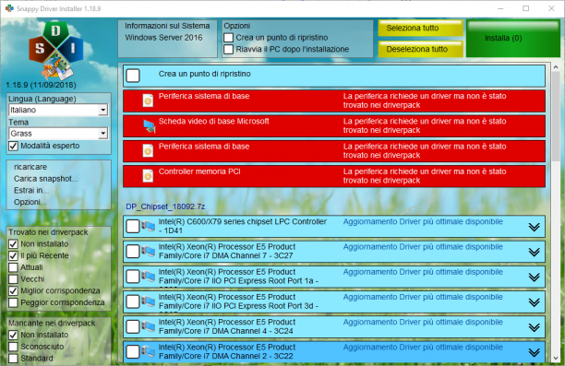
Task: Expand the Root Port 1a row
Action: (534, 277)
